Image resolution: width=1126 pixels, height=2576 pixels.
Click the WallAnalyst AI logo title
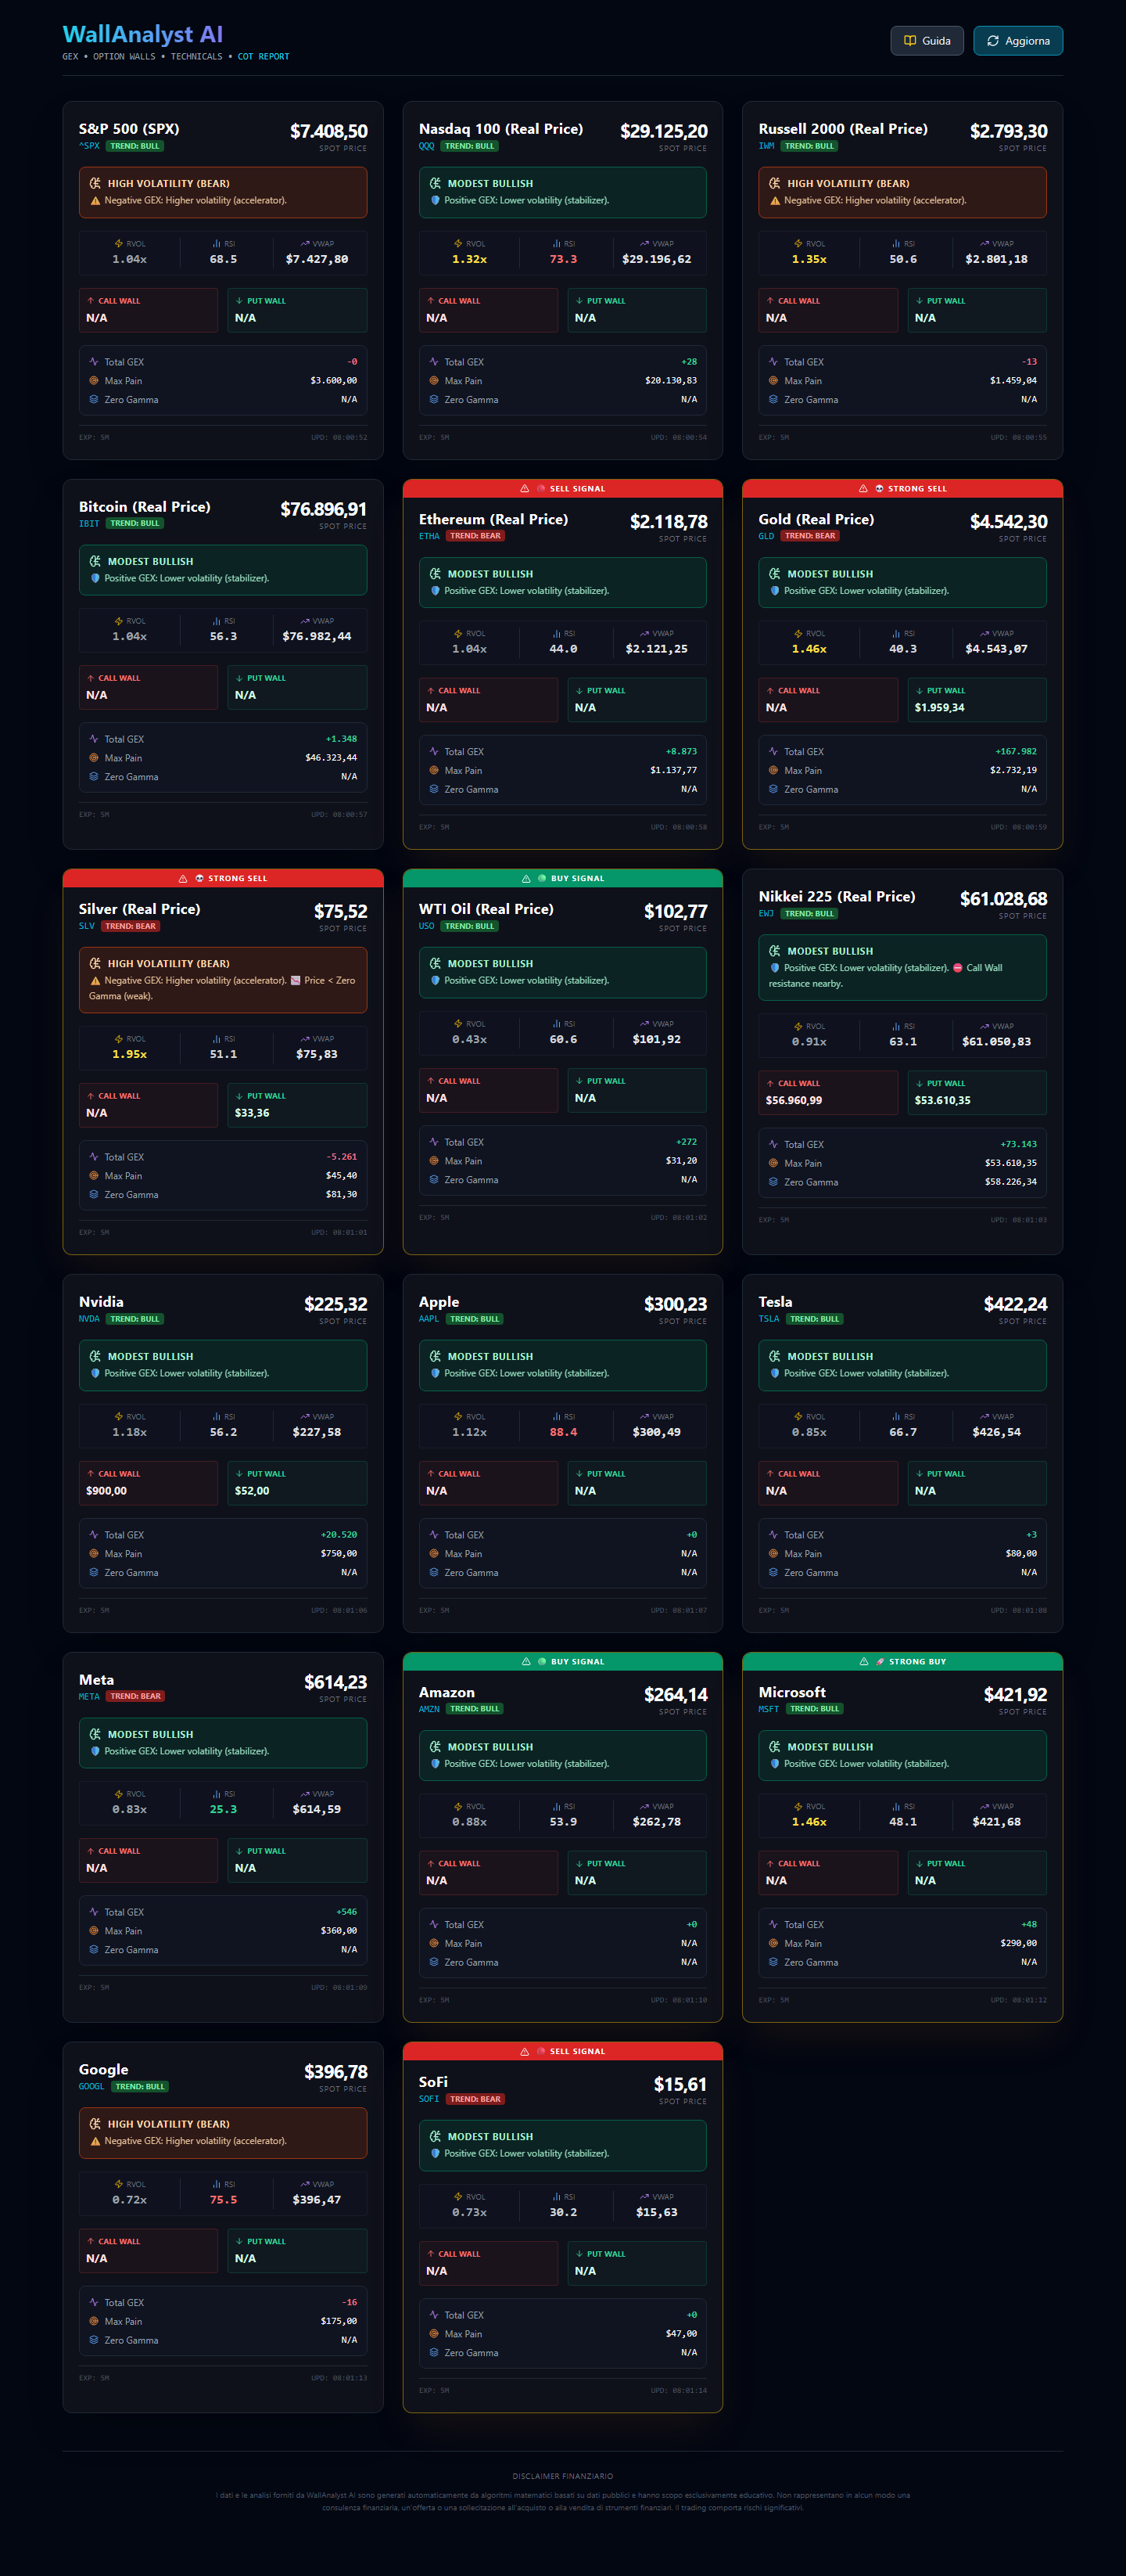point(143,35)
